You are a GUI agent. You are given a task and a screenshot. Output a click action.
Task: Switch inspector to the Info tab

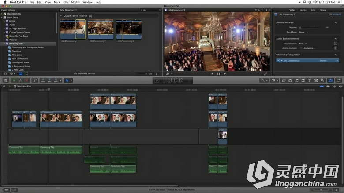(x=313, y=10)
